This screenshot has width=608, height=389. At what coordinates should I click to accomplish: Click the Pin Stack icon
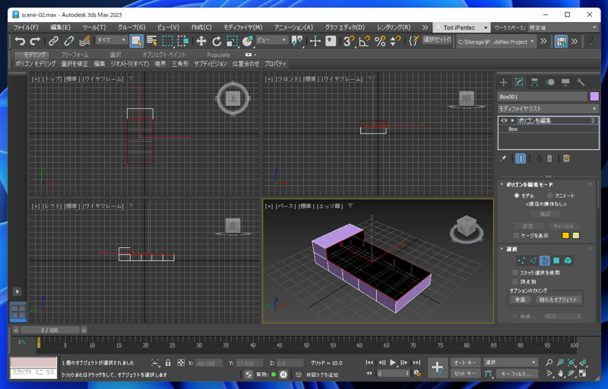[x=503, y=158]
